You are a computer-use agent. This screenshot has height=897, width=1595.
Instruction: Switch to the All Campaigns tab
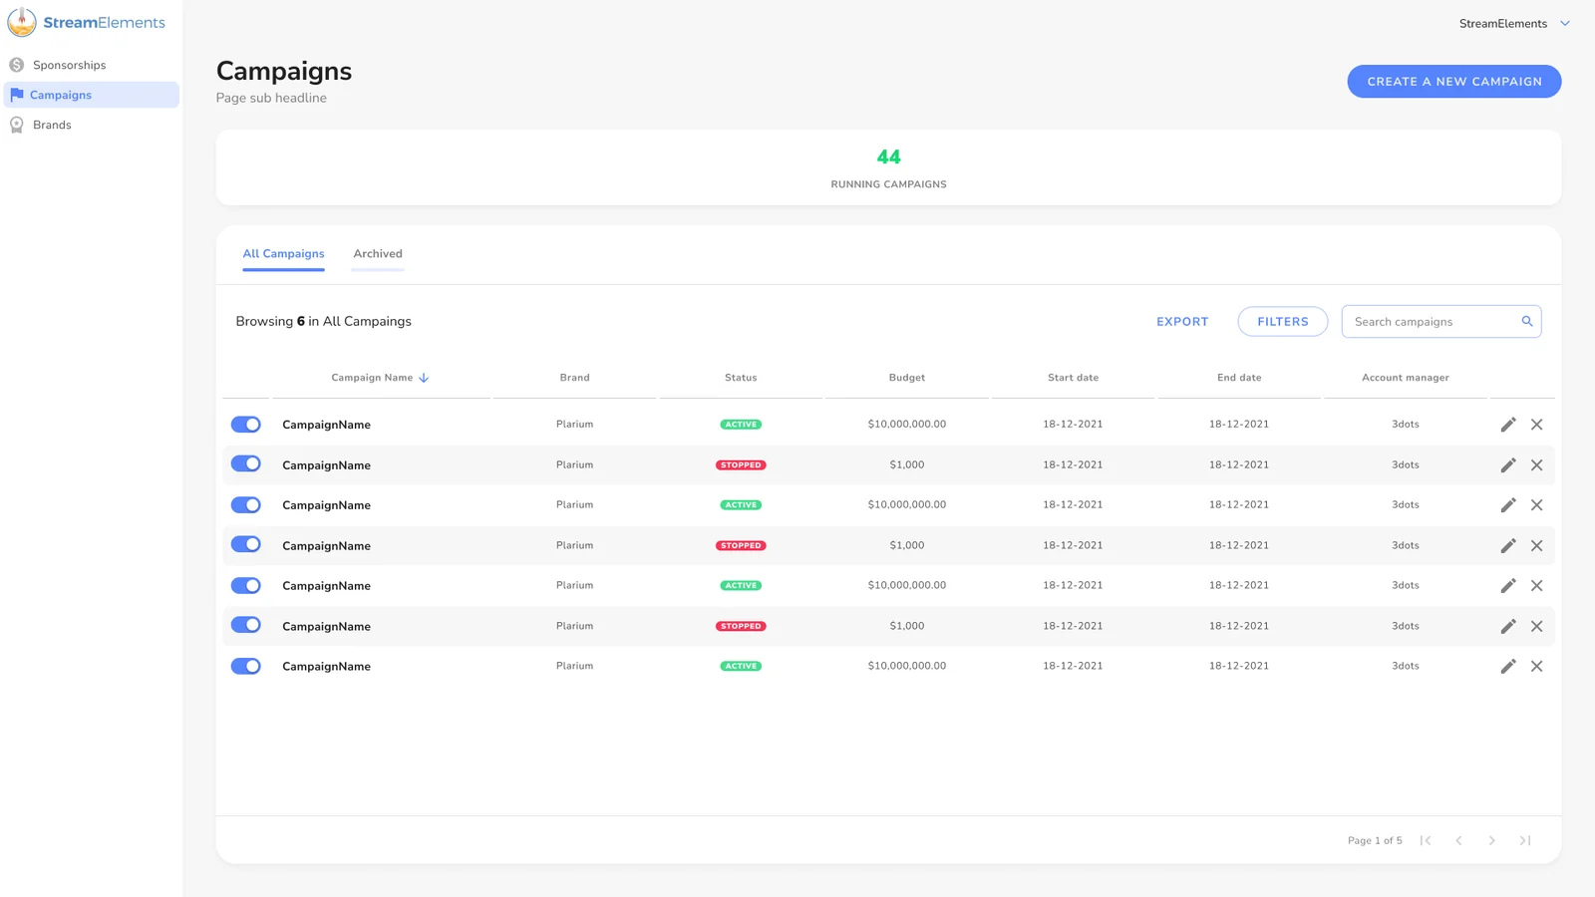click(x=283, y=254)
